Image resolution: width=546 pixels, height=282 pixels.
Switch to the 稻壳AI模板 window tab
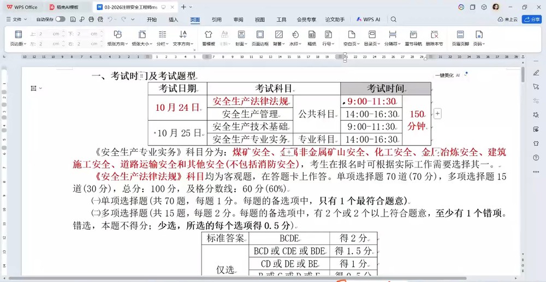point(68,7)
